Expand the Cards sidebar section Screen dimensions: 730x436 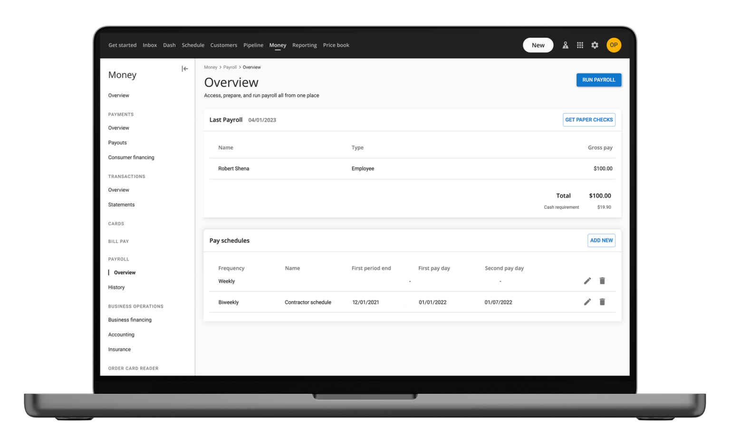(116, 224)
